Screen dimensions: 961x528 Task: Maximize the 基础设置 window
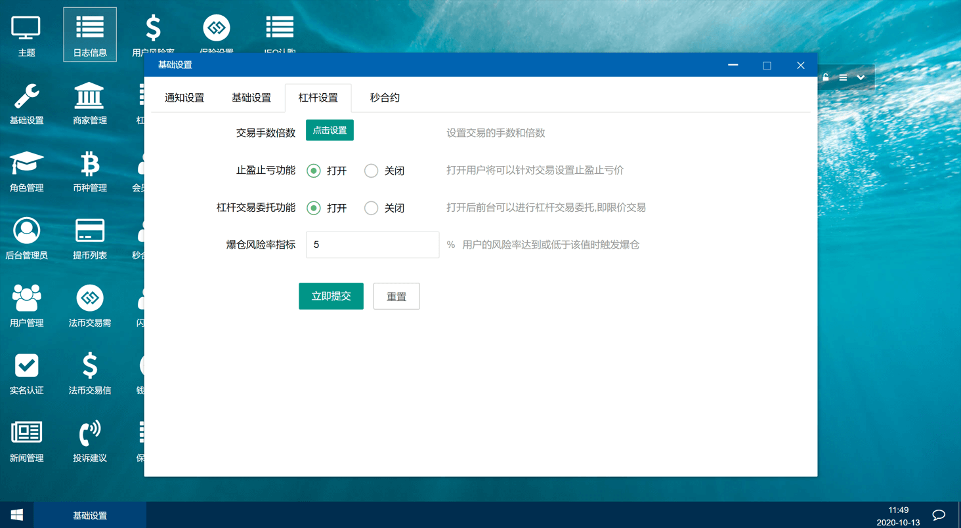(767, 65)
